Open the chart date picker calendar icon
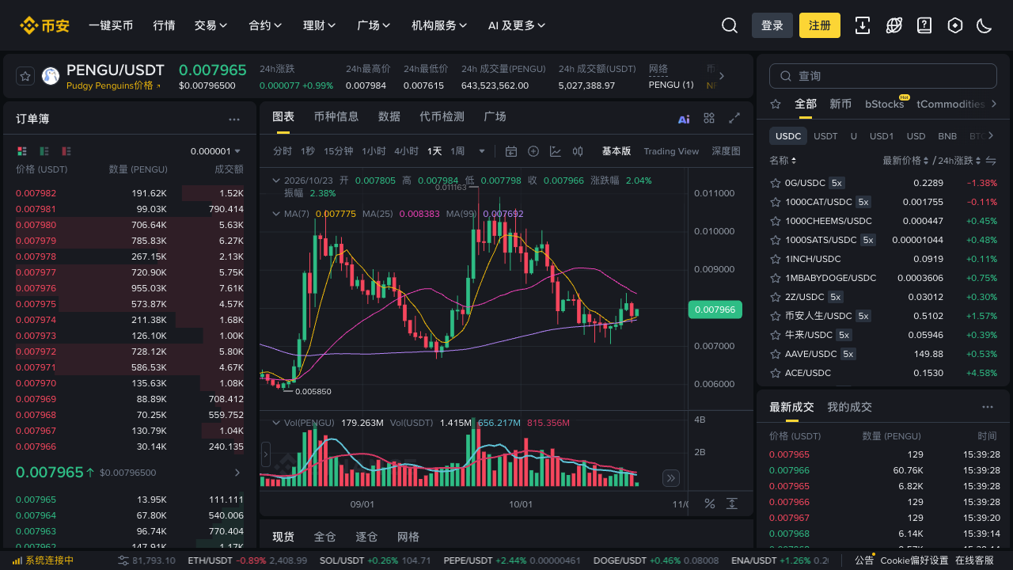The height and width of the screenshot is (570, 1013). tap(511, 151)
